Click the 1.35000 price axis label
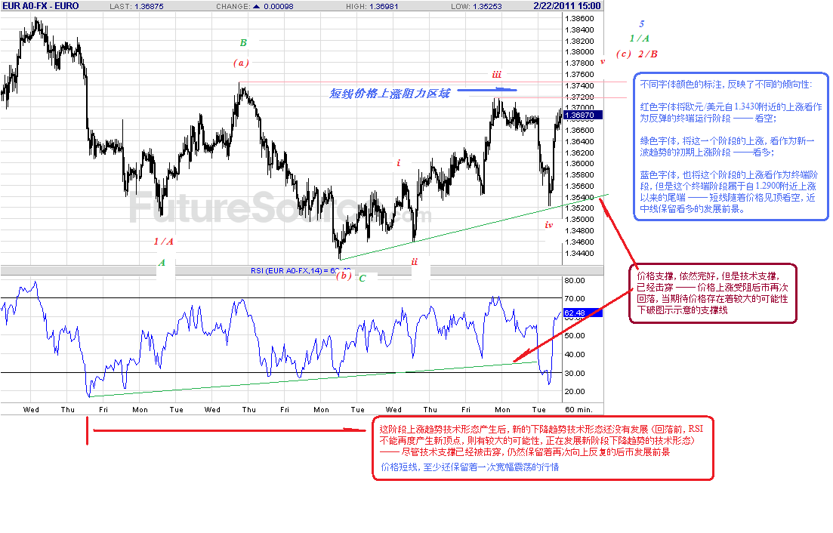833x533 pixels. 579,219
